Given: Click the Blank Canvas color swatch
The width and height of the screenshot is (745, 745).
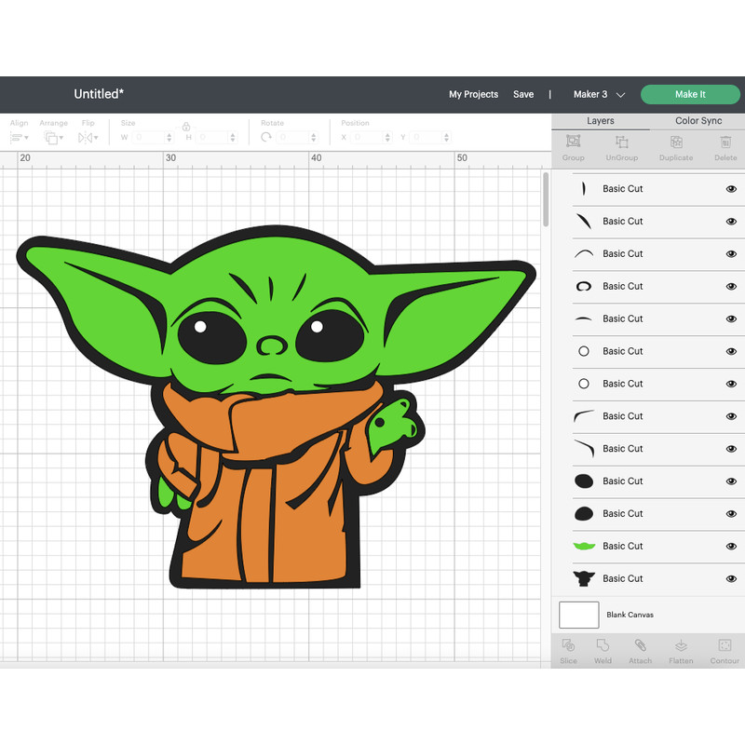Looking at the screenshot, I should pos(578,615).
